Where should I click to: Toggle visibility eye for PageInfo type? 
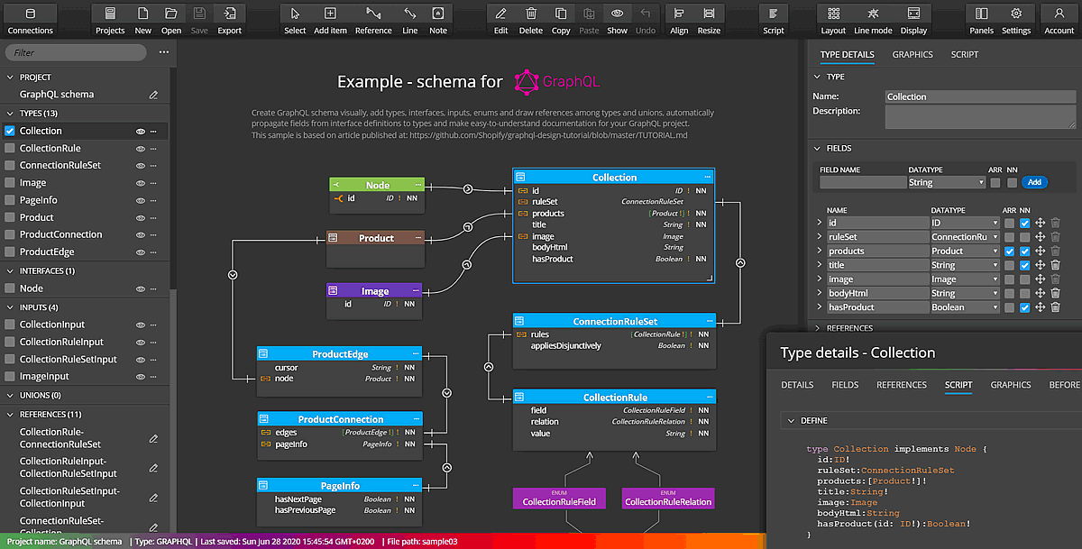141,200
